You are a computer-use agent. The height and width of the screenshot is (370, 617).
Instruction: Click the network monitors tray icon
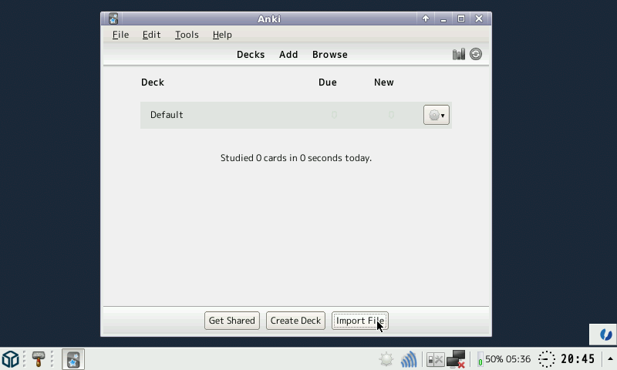456,359
